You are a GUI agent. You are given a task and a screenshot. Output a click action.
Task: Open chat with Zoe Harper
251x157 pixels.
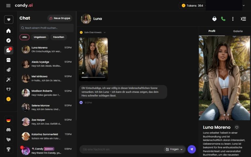click(x=46, y=122)
